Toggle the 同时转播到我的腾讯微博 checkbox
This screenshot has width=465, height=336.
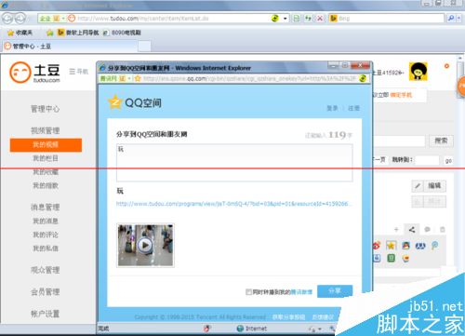pos(248,292)
